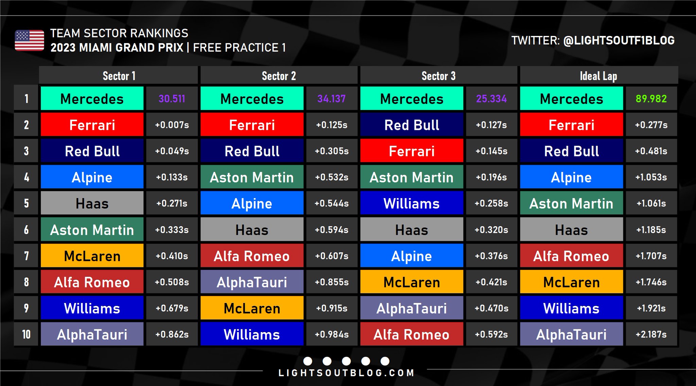Click the McLaren cell in Sector 2
Viewport: 696px width, 386px height.
252,308
